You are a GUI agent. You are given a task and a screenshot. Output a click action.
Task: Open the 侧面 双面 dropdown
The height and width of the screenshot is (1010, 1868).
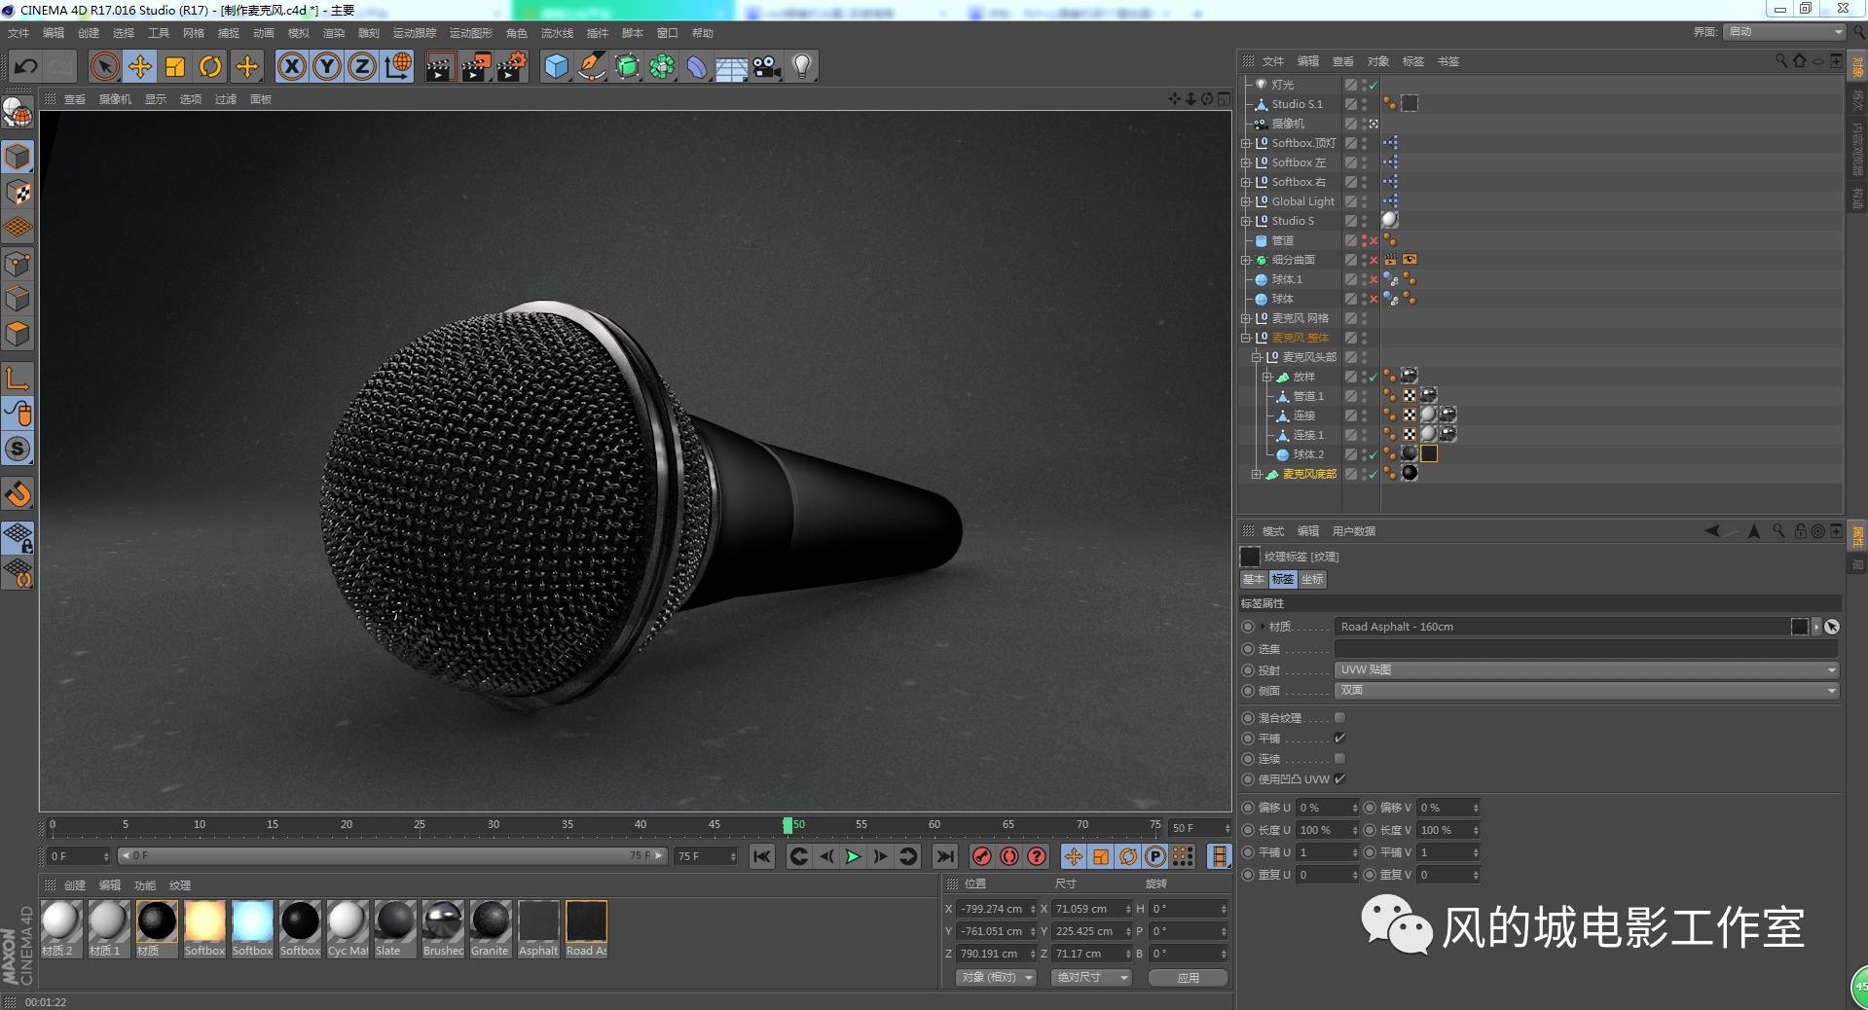point(1584,690)
